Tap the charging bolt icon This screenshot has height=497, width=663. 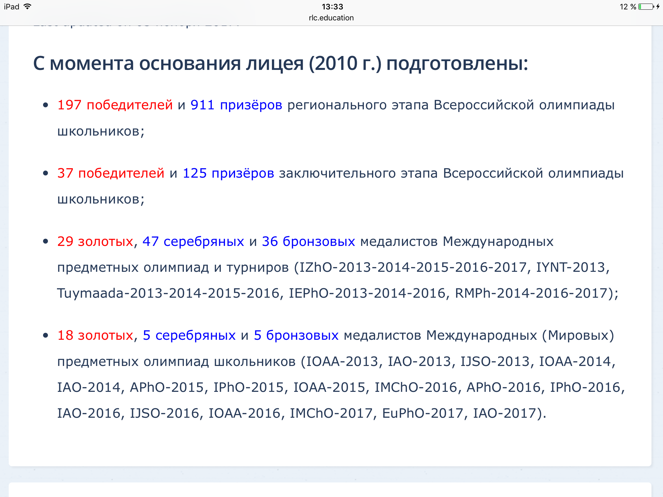[x=658, y=7]
